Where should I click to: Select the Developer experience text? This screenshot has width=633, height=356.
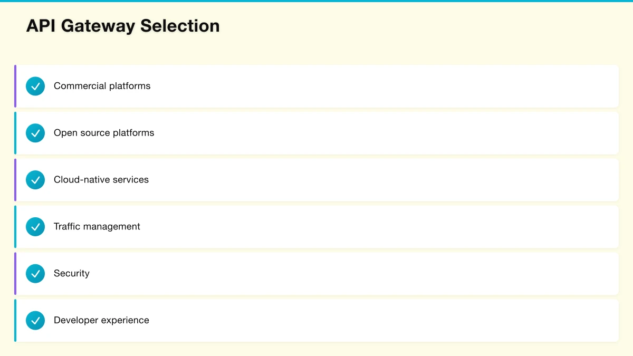(x=101, y=320)
